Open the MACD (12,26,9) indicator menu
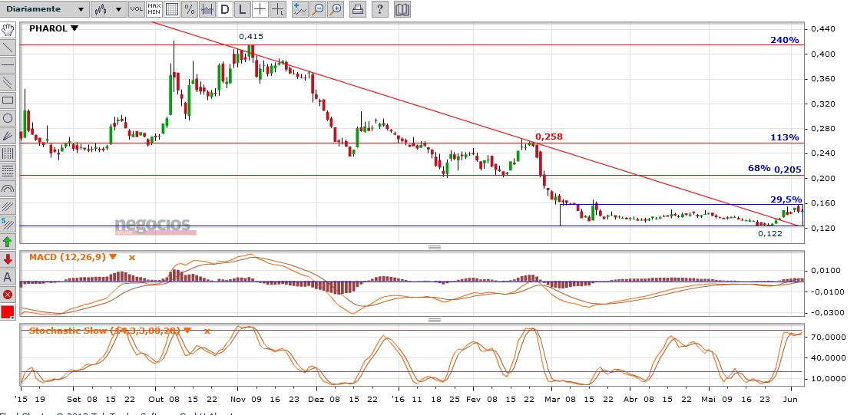Screen dimensions: 857x415 [x=113, y=257]
